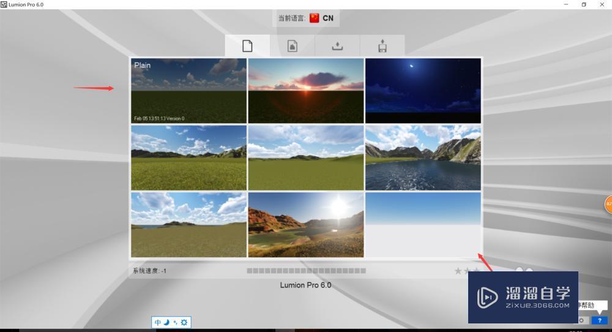612x332 pixels.
Task: Choose the mountain lake scene thumbnail
Action: coord(423,157)
